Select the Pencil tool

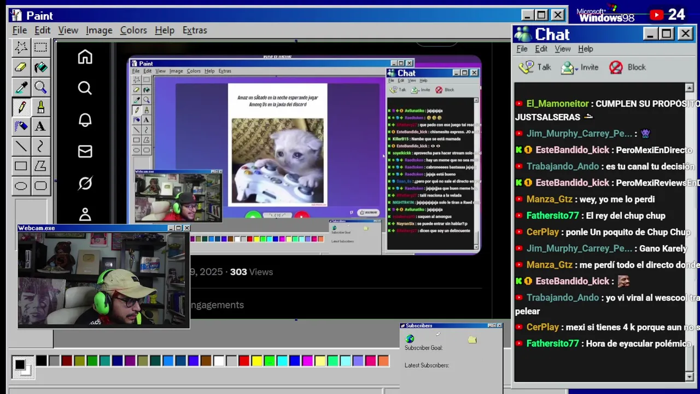pyautogui.click(x=21, y=107)
